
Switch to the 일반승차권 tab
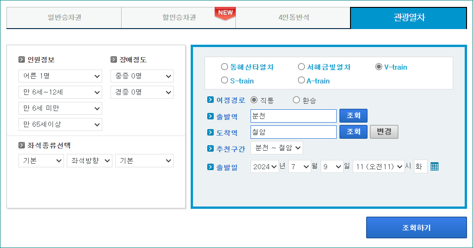coord(64,18)
